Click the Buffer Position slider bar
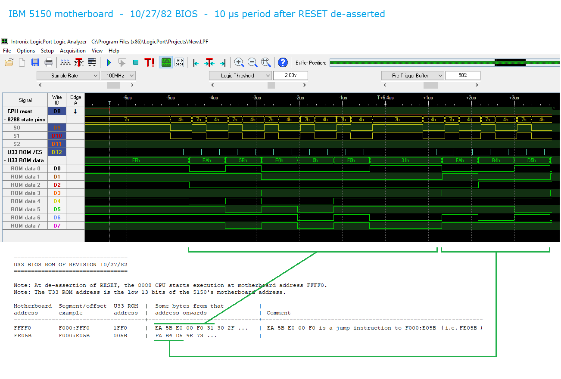561x379 pixels. [444, 63]
